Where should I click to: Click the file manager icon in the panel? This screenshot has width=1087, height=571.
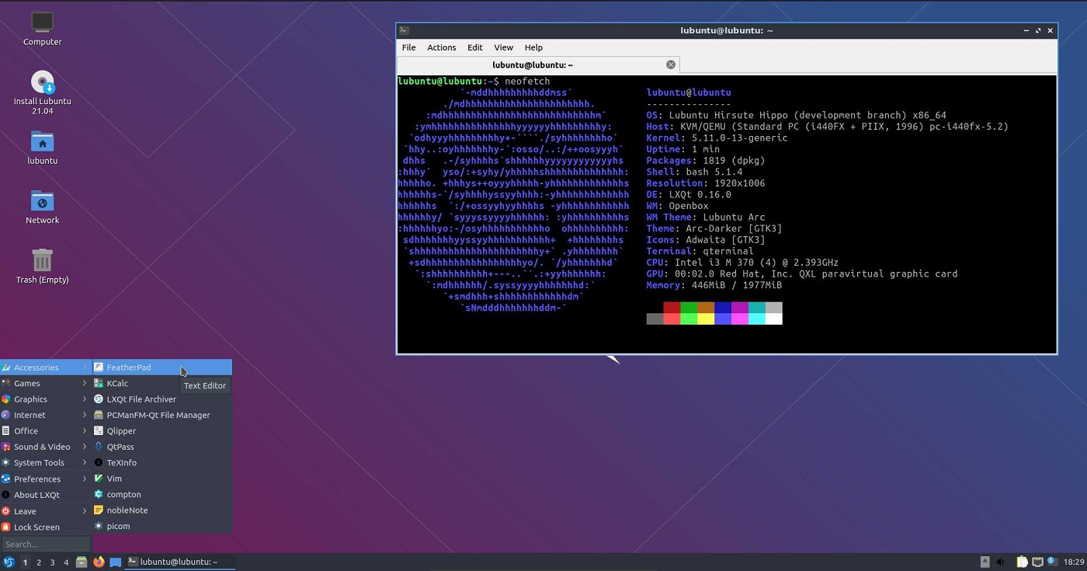pos(82,562)
